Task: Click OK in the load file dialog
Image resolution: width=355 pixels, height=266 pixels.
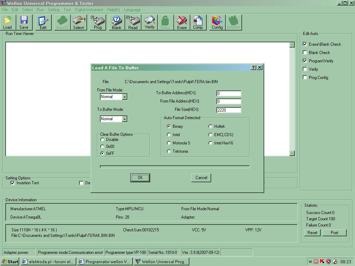Action: coord(140,178)
